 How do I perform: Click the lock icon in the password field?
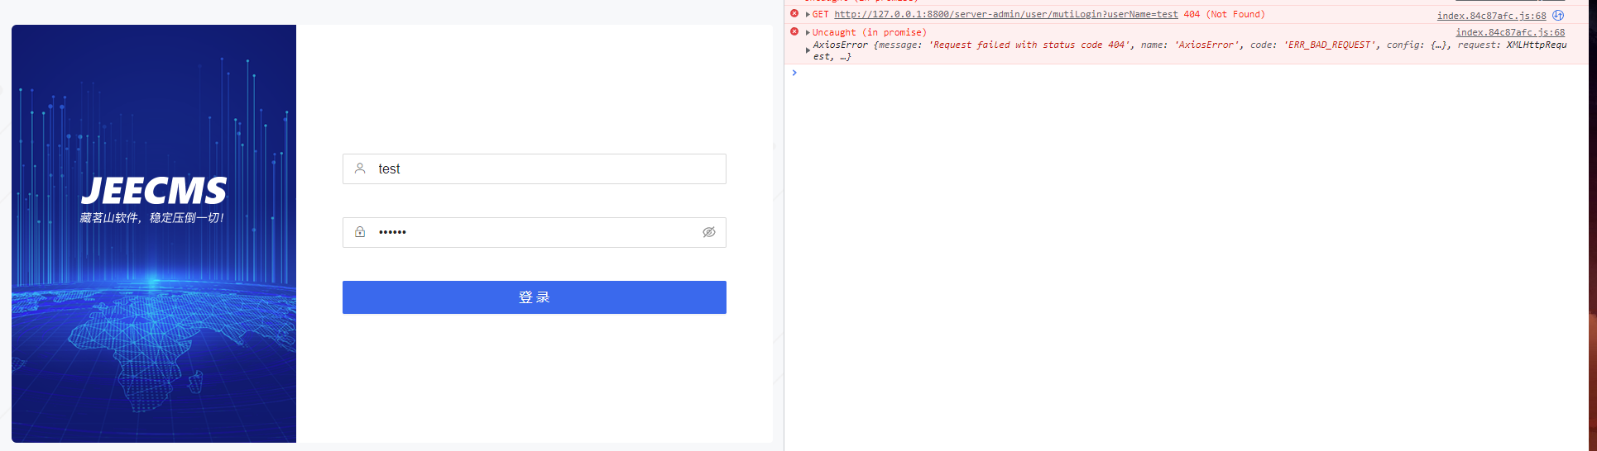[x=360, y=232]
